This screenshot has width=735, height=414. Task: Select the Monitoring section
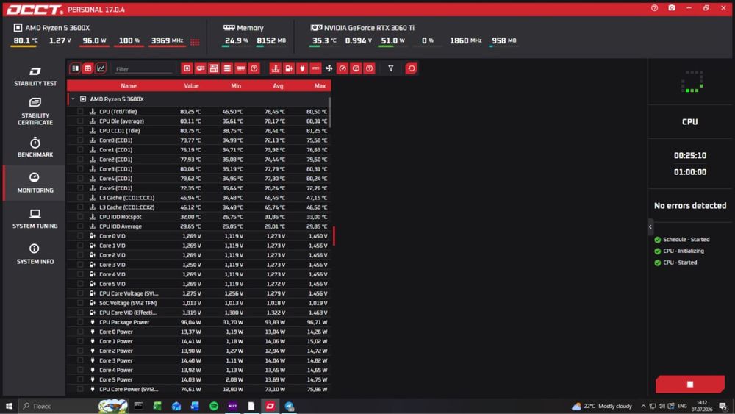point(35,183)
